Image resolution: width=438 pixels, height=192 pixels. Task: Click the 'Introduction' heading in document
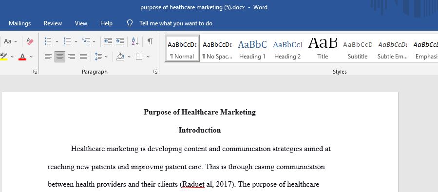[200, 130]
